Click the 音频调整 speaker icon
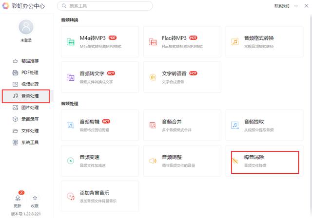 (153, 161)
